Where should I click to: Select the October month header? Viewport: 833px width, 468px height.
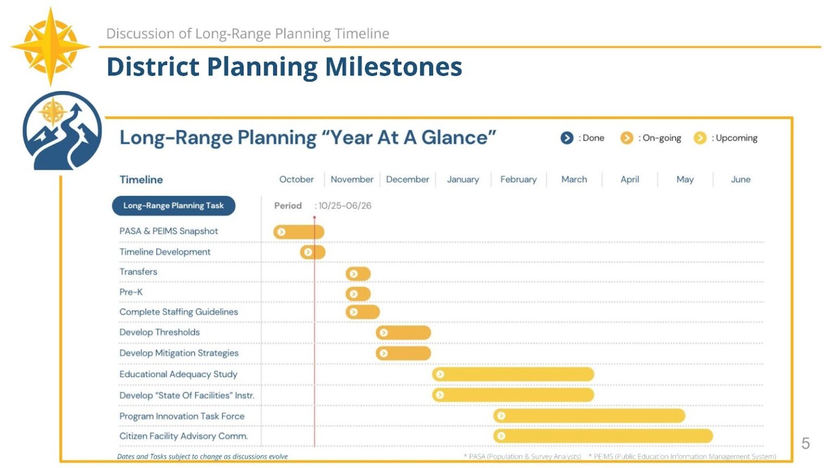coord(296,179)
